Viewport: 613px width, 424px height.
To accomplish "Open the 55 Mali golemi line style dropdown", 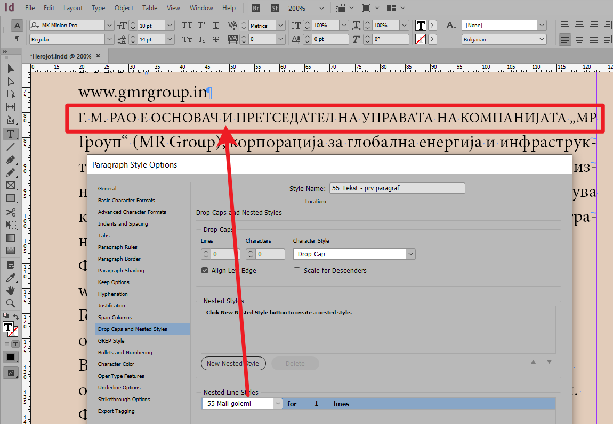I will 278,403.
